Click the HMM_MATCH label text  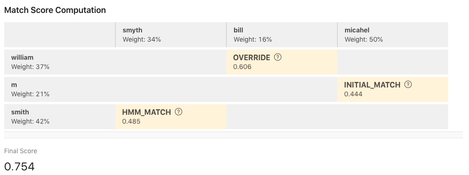[147, 112]
